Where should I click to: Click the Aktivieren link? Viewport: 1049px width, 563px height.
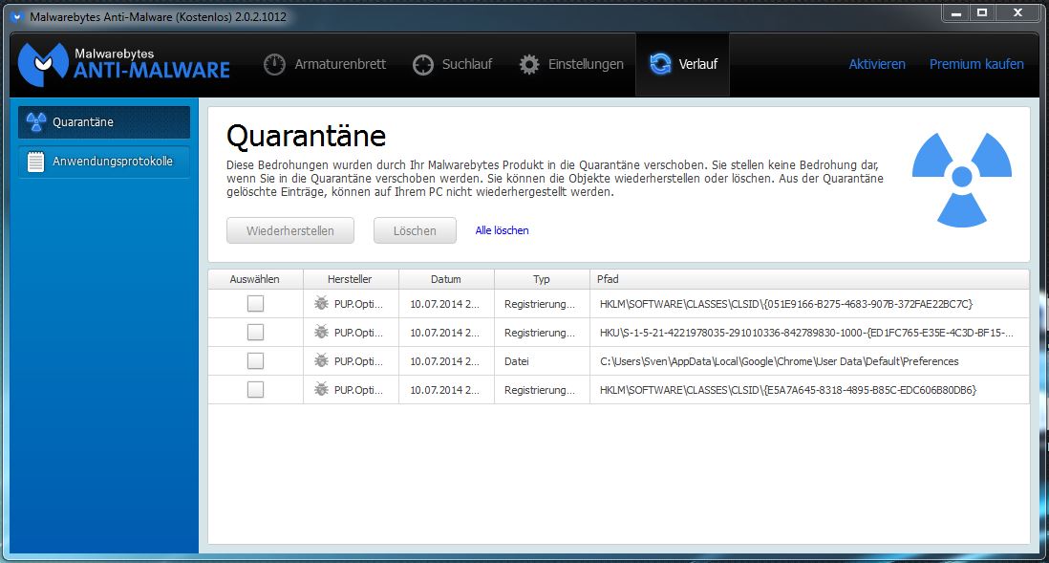pyautogui.click(x=876, y=64)
